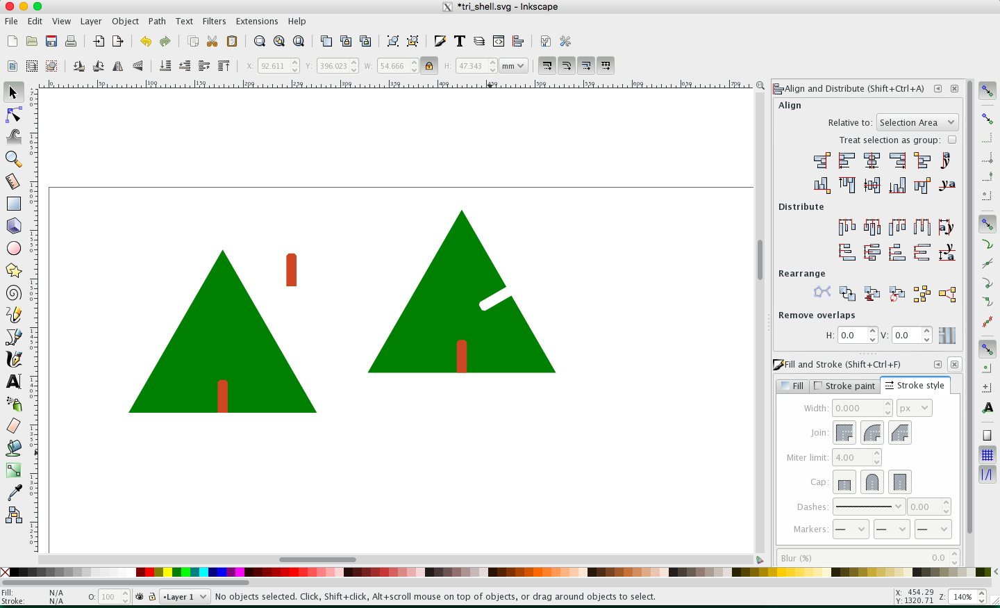1000x608 pixels.
Task: Switch to the Stroke style tab
Action: (x=915, y=385)
